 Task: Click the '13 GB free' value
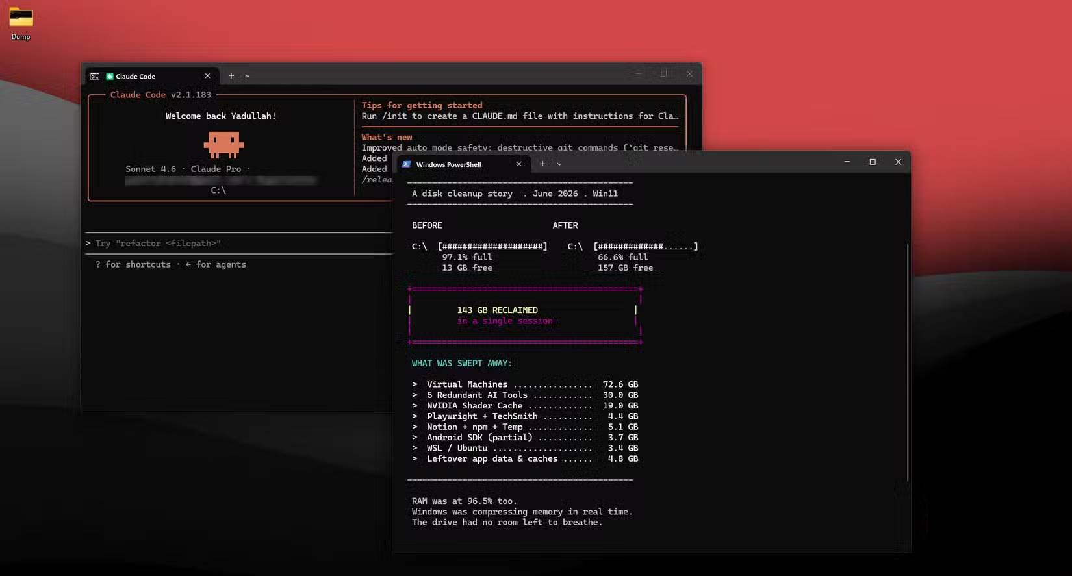click(x=467, y=268)
